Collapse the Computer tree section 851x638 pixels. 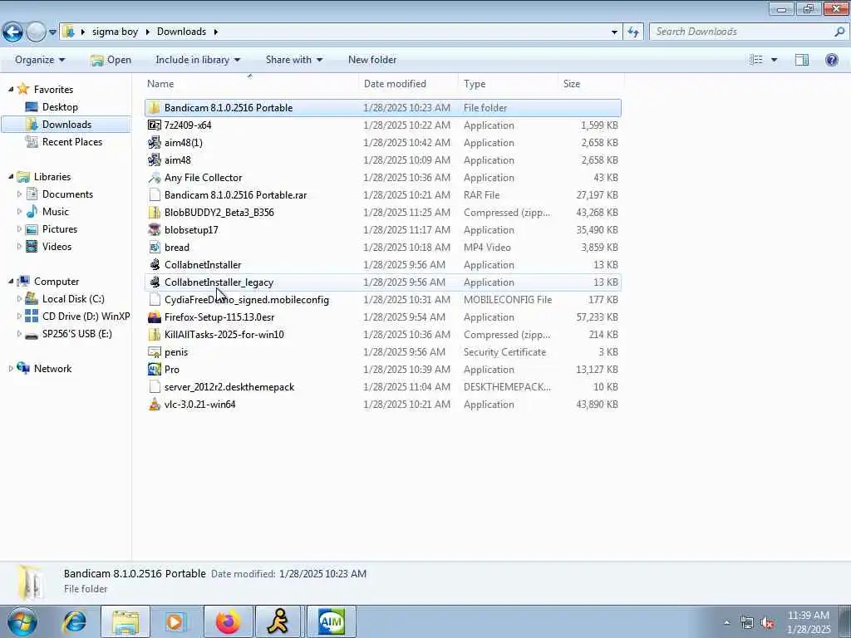pyautogui.click(x=11, y=282)
